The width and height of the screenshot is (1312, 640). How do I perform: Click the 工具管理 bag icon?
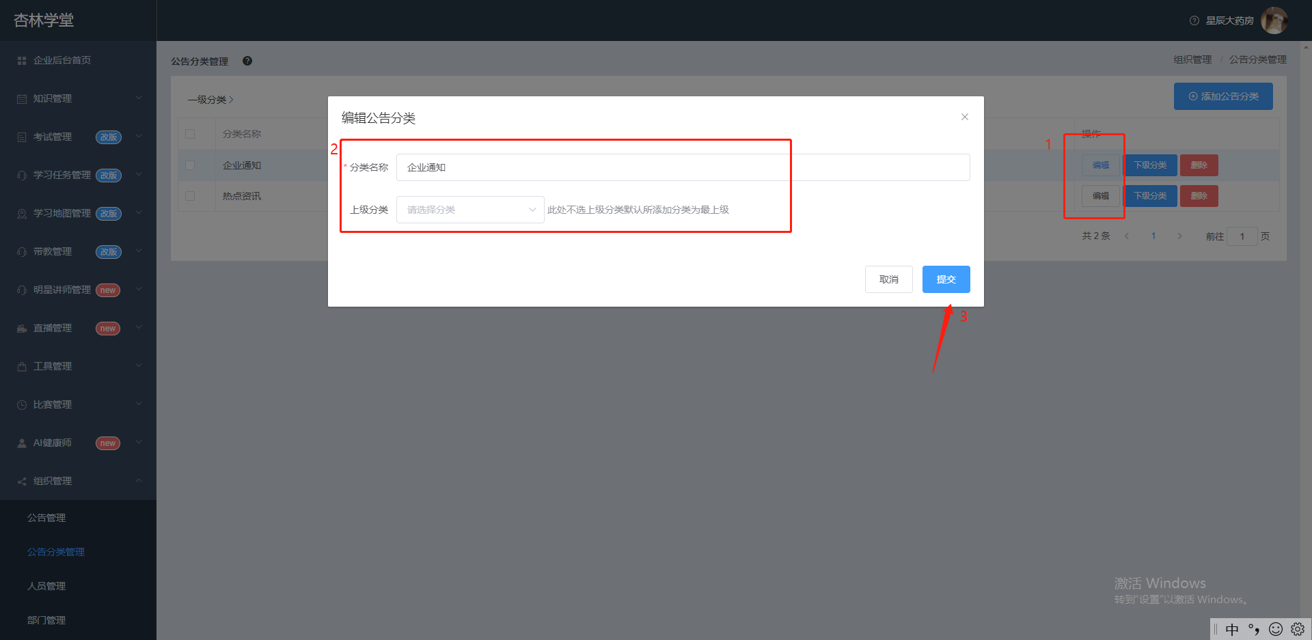click(22, 367)
